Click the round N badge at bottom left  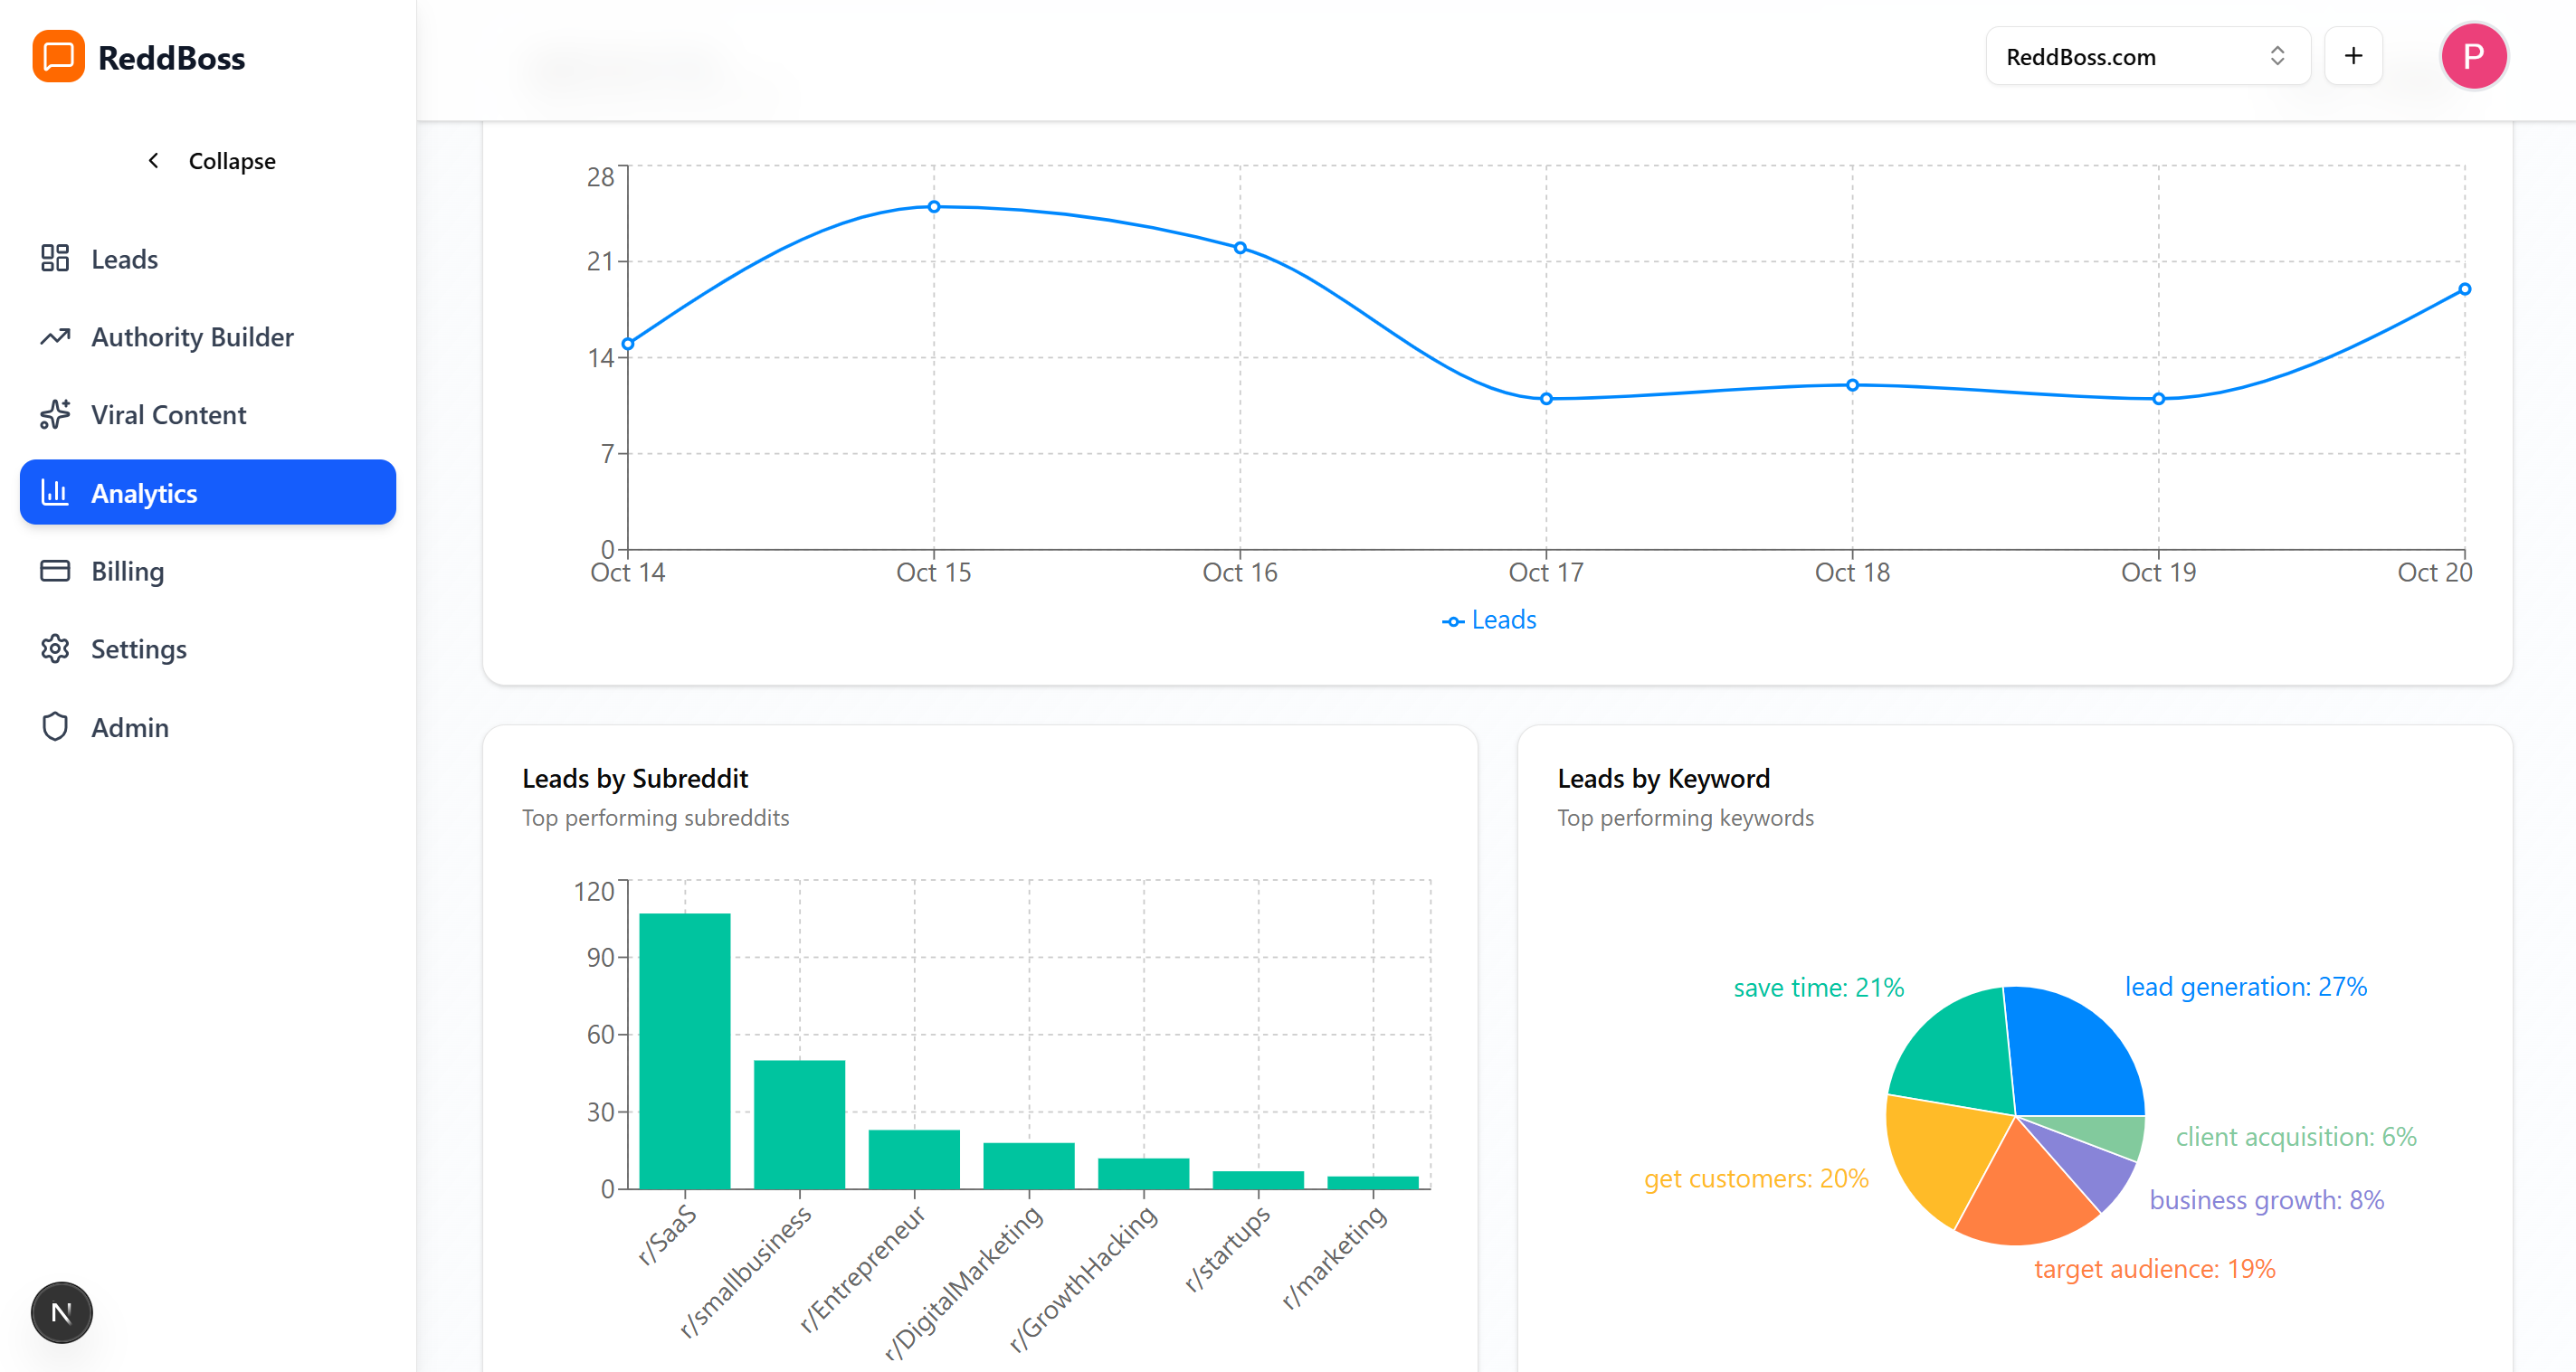coord(61,1312)
